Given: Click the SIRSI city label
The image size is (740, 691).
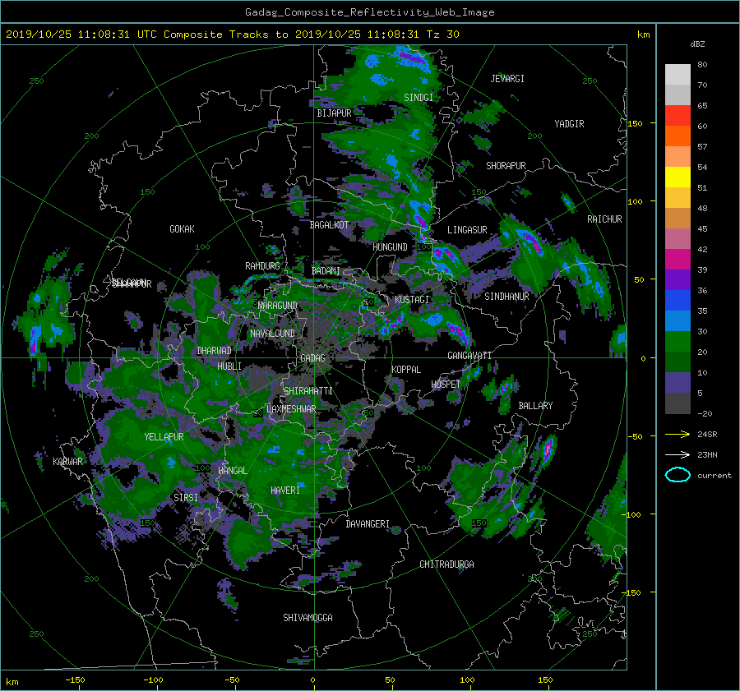Looking at the screenshot, I should point(186,498).
